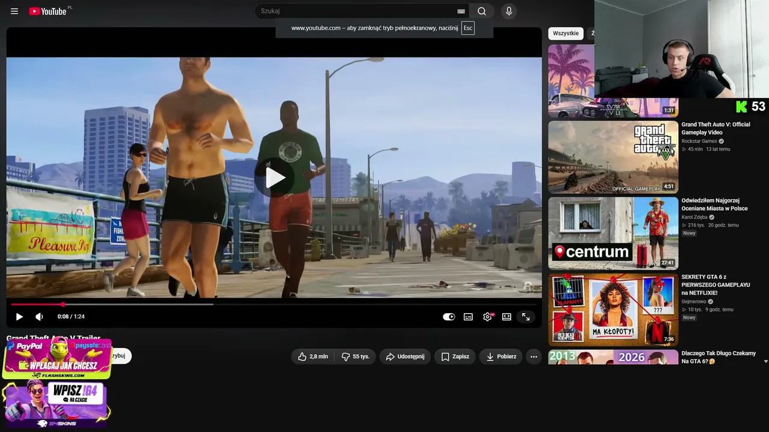Play the video from the control bar

coord(19,317)
